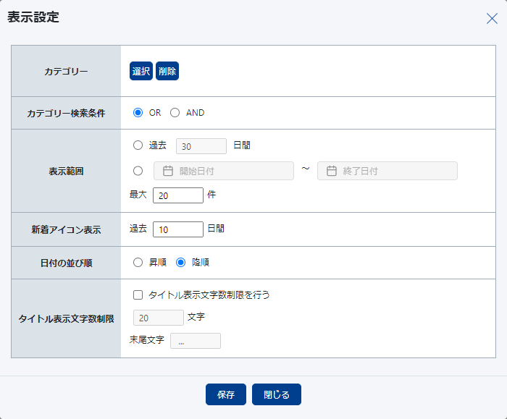
Task: Click the 最大 件 count input field
Action: 178,195
